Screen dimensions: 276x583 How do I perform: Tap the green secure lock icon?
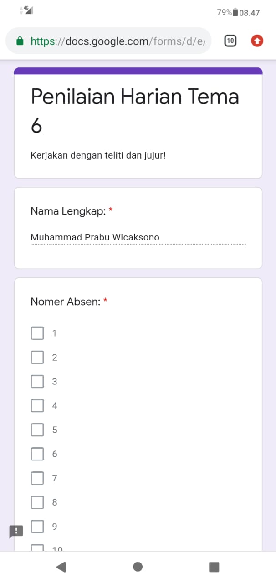click(20, 41)
